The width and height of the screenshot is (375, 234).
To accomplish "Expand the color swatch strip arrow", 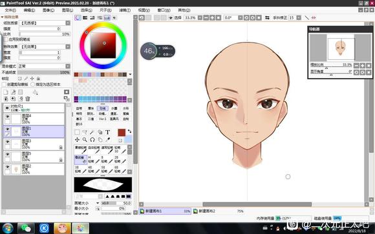I will point(130,74).
